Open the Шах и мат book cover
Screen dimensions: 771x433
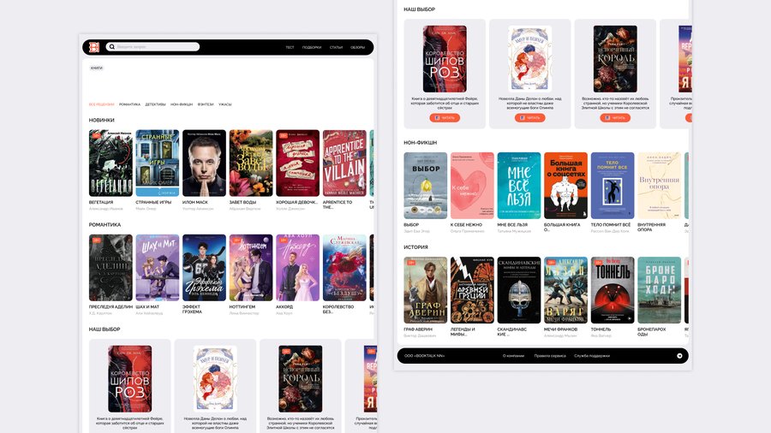point(158,268)
